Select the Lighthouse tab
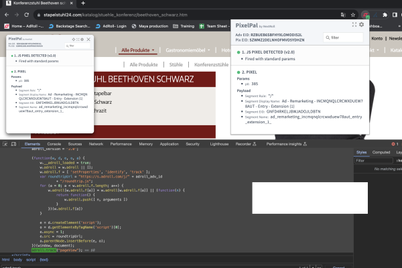The width and height of the screenshot is (402, 268). 218,143
